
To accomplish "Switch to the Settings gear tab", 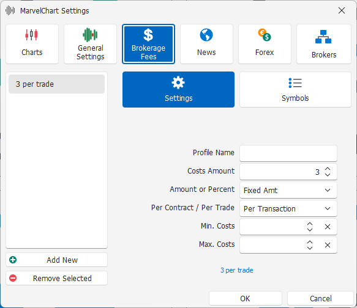I will [179, 89].
